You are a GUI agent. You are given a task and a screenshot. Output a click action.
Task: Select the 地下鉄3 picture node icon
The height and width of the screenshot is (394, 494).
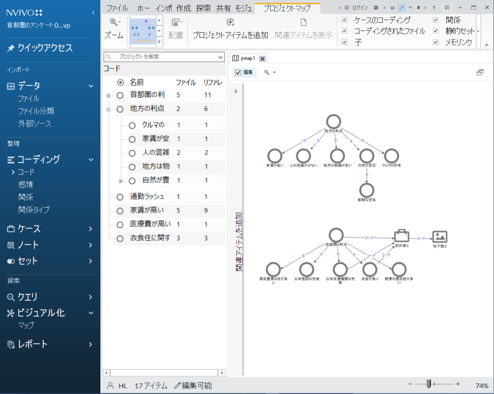[439, 236]
